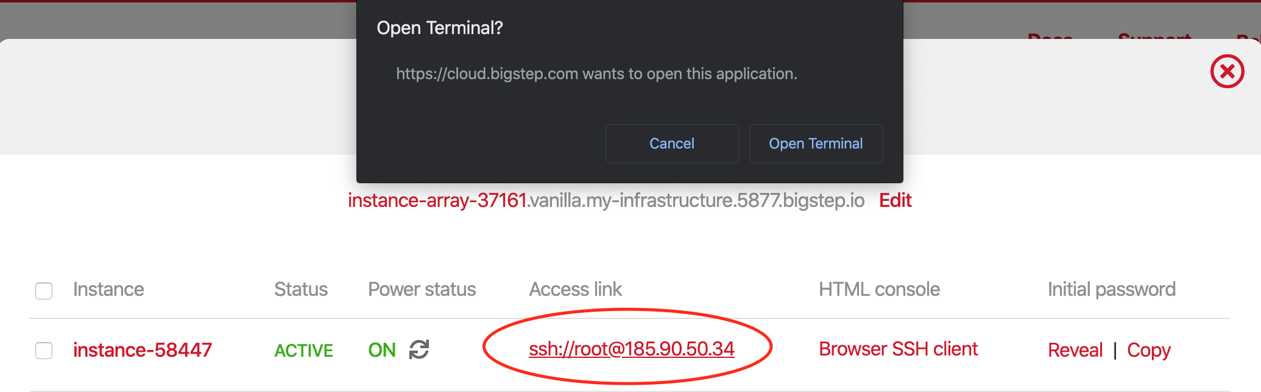Image resolution: width=1261 pixels, height=392 pixels.
Task: Click the Power status column header
Action: 422,289
